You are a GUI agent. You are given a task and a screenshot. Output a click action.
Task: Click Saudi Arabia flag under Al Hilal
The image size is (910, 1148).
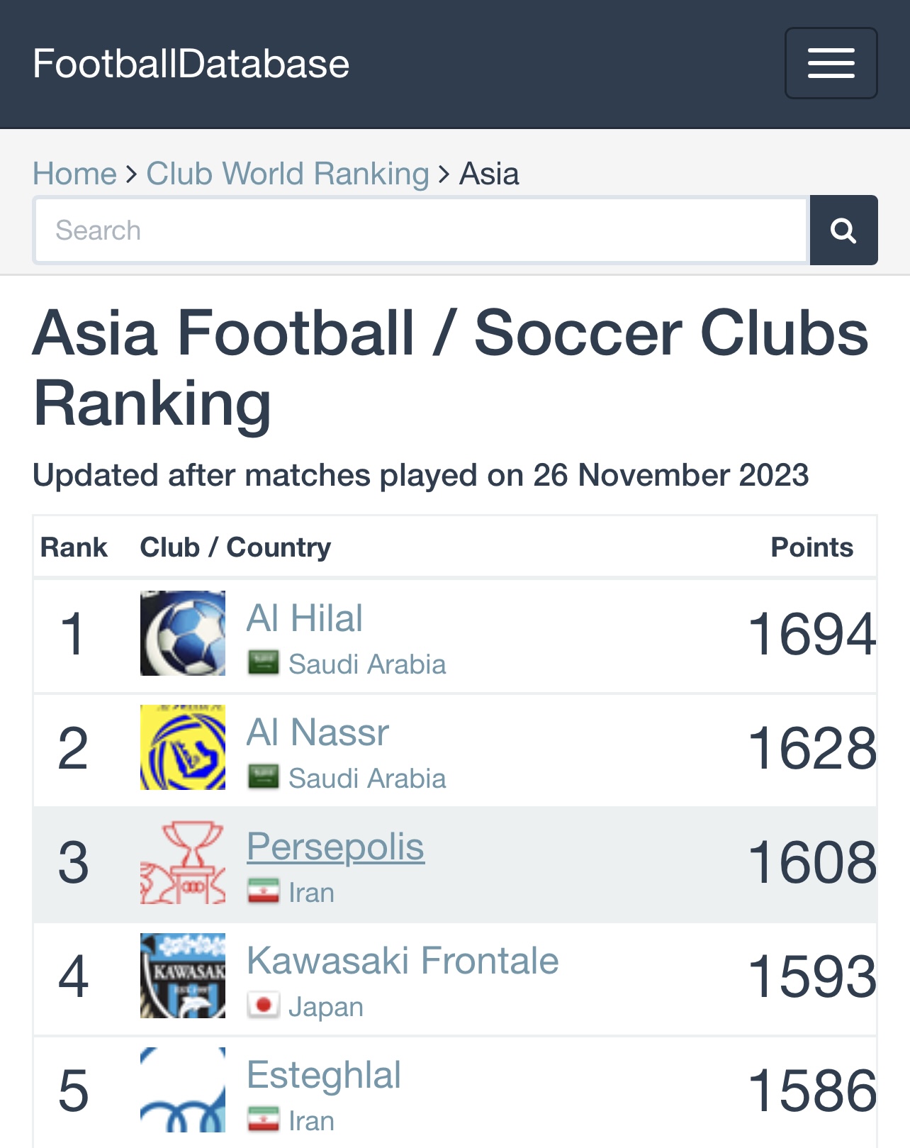click(263, 664)
